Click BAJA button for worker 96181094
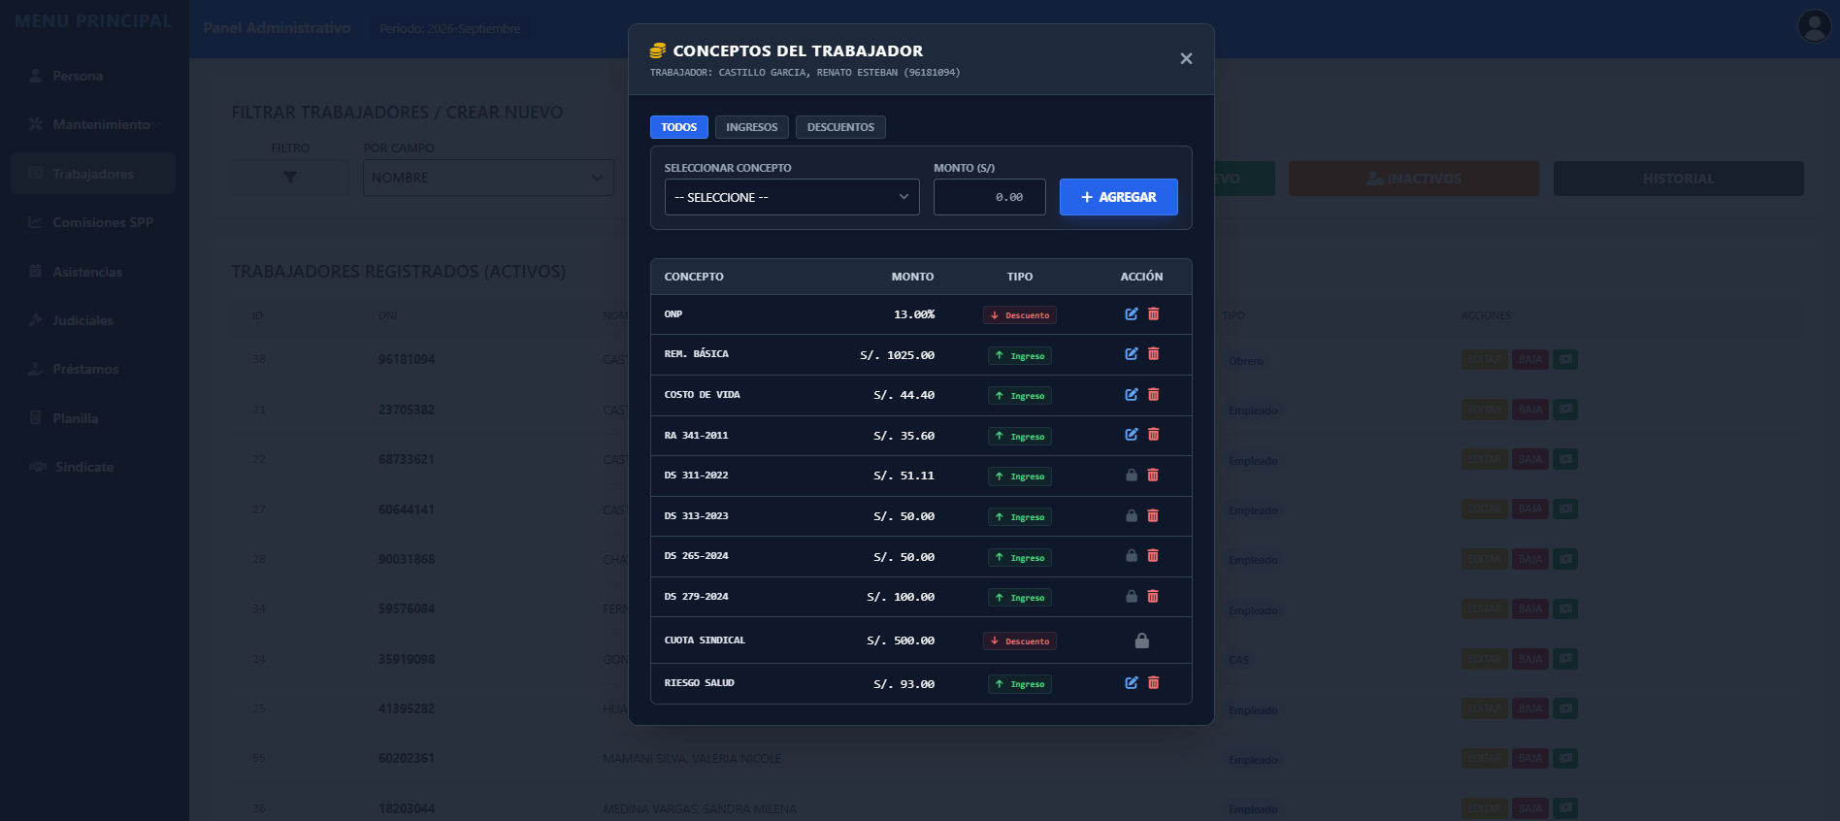 (x=1530, y=359)
